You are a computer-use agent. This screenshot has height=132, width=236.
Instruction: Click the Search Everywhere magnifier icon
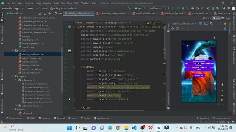[x=224, y=8]
